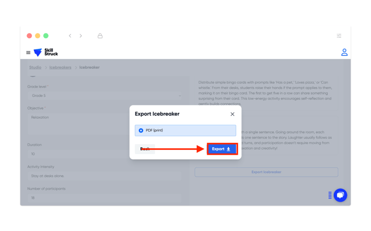Expand the Grade level dropdown

pyautogui.click(x=105, y=96)
